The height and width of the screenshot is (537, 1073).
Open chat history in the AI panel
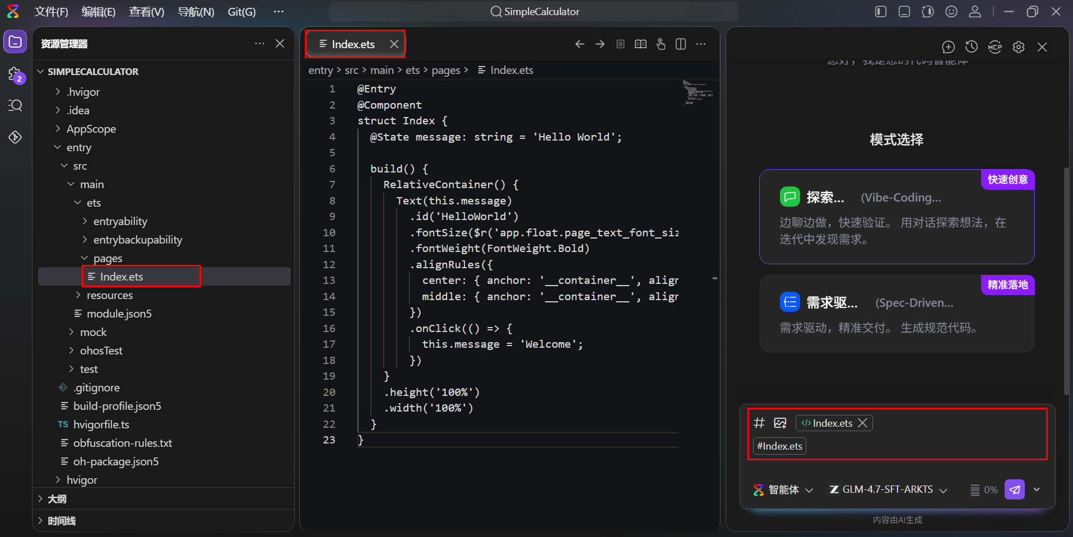point(971,47)
